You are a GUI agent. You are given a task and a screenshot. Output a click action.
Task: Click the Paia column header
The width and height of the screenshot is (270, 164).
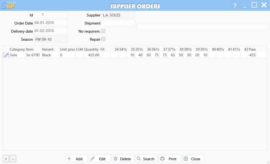point(252,50)
